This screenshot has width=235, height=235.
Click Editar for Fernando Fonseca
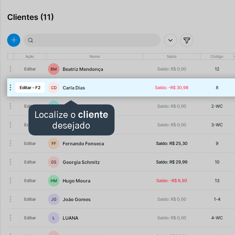(30, 143)
